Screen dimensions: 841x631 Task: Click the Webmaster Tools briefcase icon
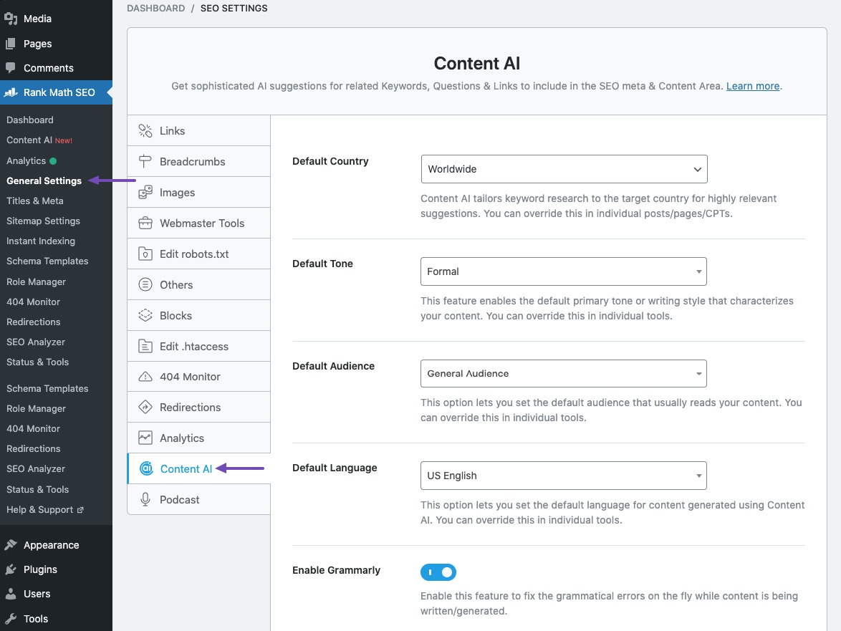coord(145,223)
